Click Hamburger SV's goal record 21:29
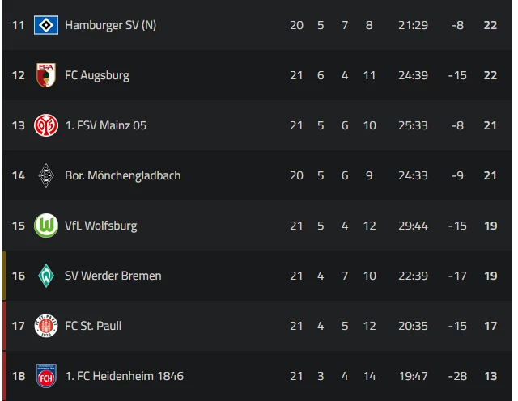Viewport: 518px width, 401px height. point(413,25)
